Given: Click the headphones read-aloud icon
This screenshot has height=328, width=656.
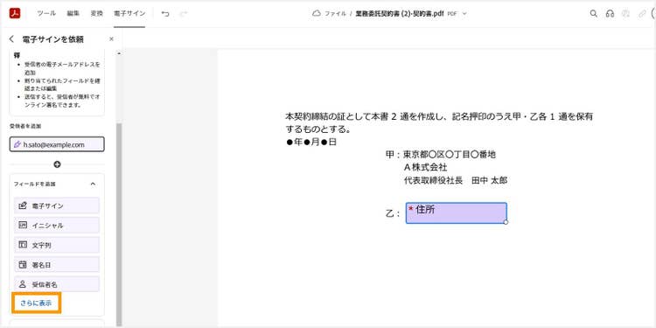Looking at the screenshot, I should click(610, 13).
